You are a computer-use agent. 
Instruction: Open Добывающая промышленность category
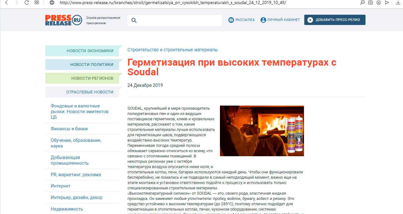tap(70, 160)
